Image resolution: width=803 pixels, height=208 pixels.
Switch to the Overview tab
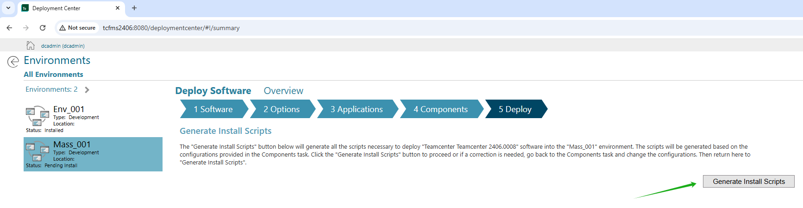tap(283, 91)
